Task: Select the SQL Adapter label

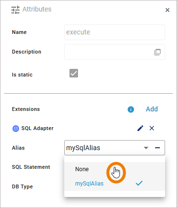Action: tap(38, 128)
